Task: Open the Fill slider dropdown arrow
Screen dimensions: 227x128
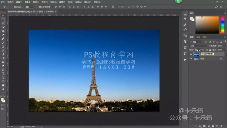Action: coord(225,50)
